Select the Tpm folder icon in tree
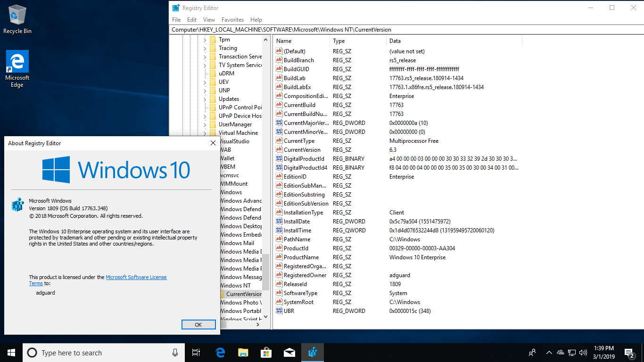This screenshot has height=362, width=644. (213, 40)
